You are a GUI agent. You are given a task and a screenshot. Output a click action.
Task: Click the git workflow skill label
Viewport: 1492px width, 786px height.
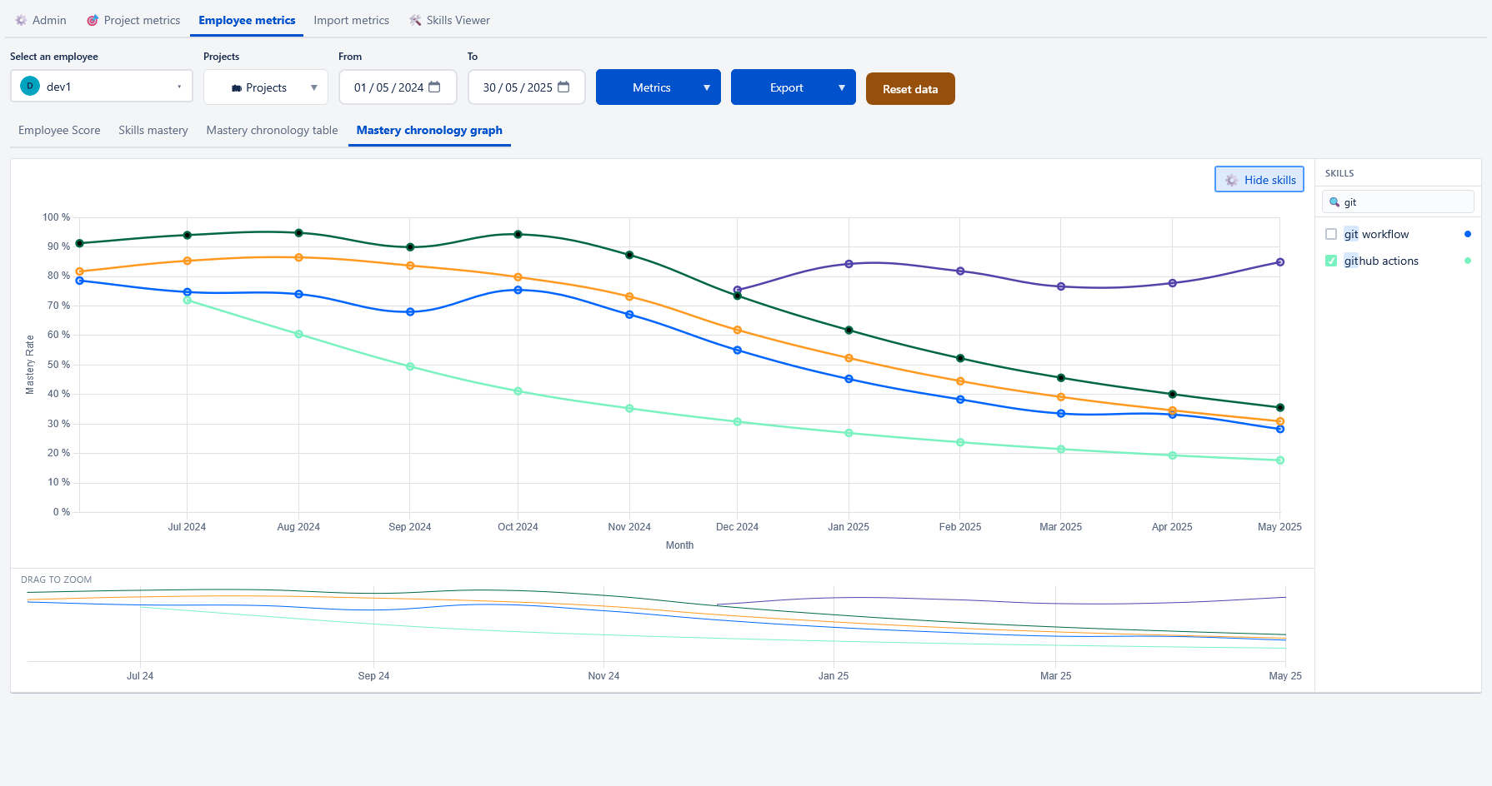coord(1376,234)
